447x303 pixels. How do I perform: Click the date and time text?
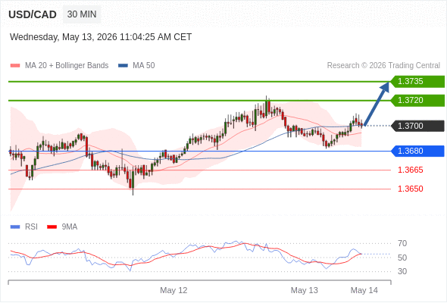[x=101, y=37]
